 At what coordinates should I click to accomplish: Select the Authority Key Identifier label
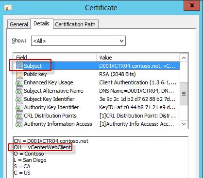tap(51, 107)
